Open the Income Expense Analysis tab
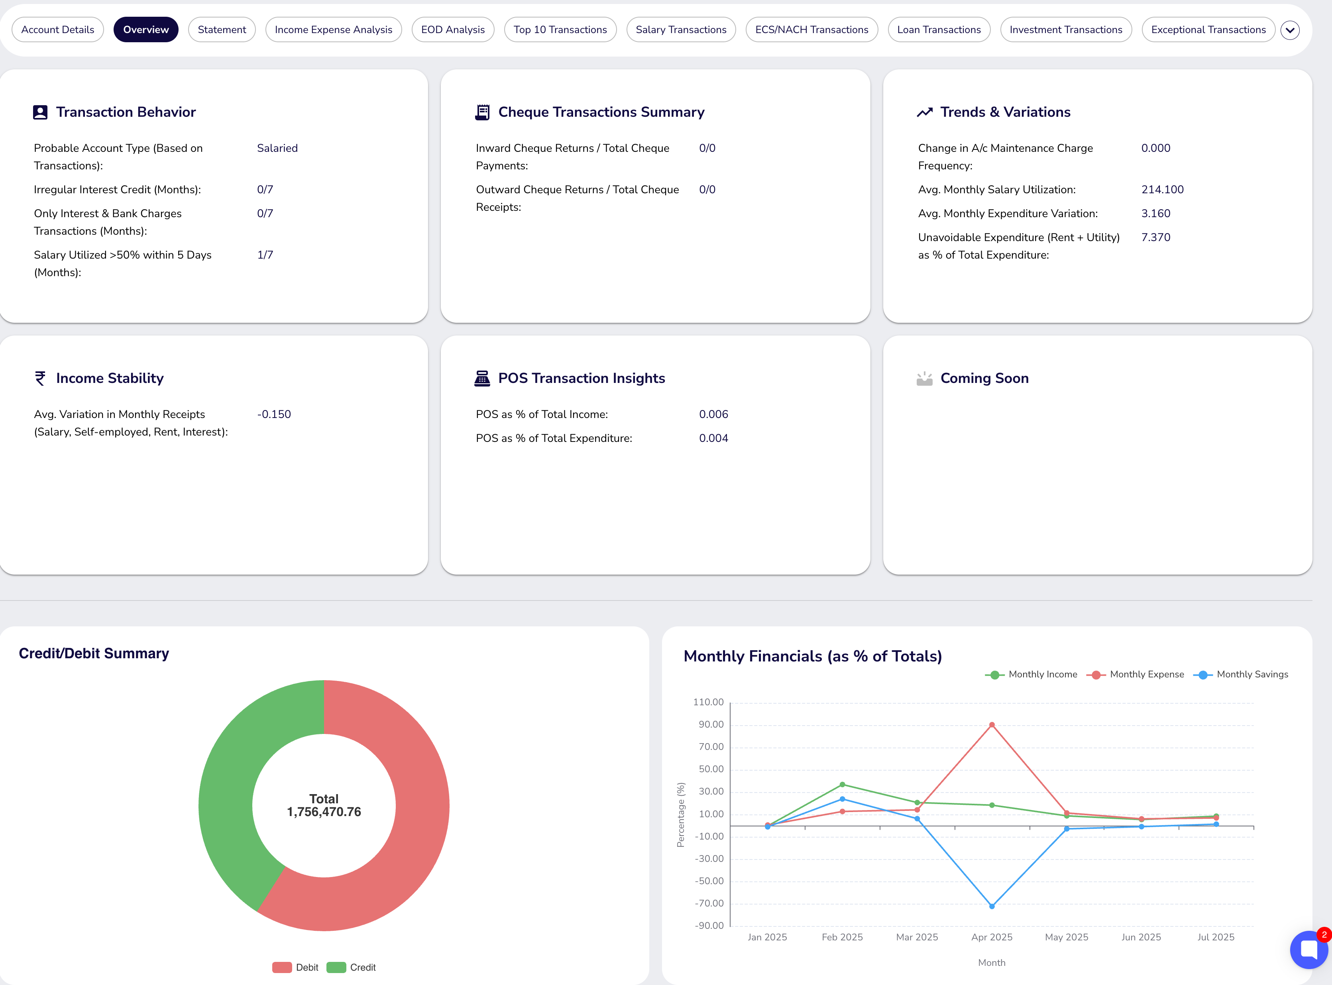 [x=333, y=30]
